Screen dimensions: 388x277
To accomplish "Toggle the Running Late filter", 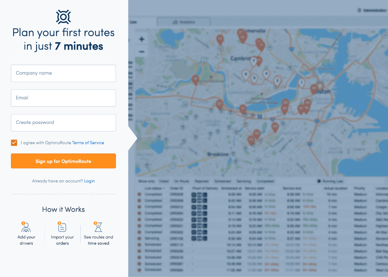I will (x=319, y=181).
